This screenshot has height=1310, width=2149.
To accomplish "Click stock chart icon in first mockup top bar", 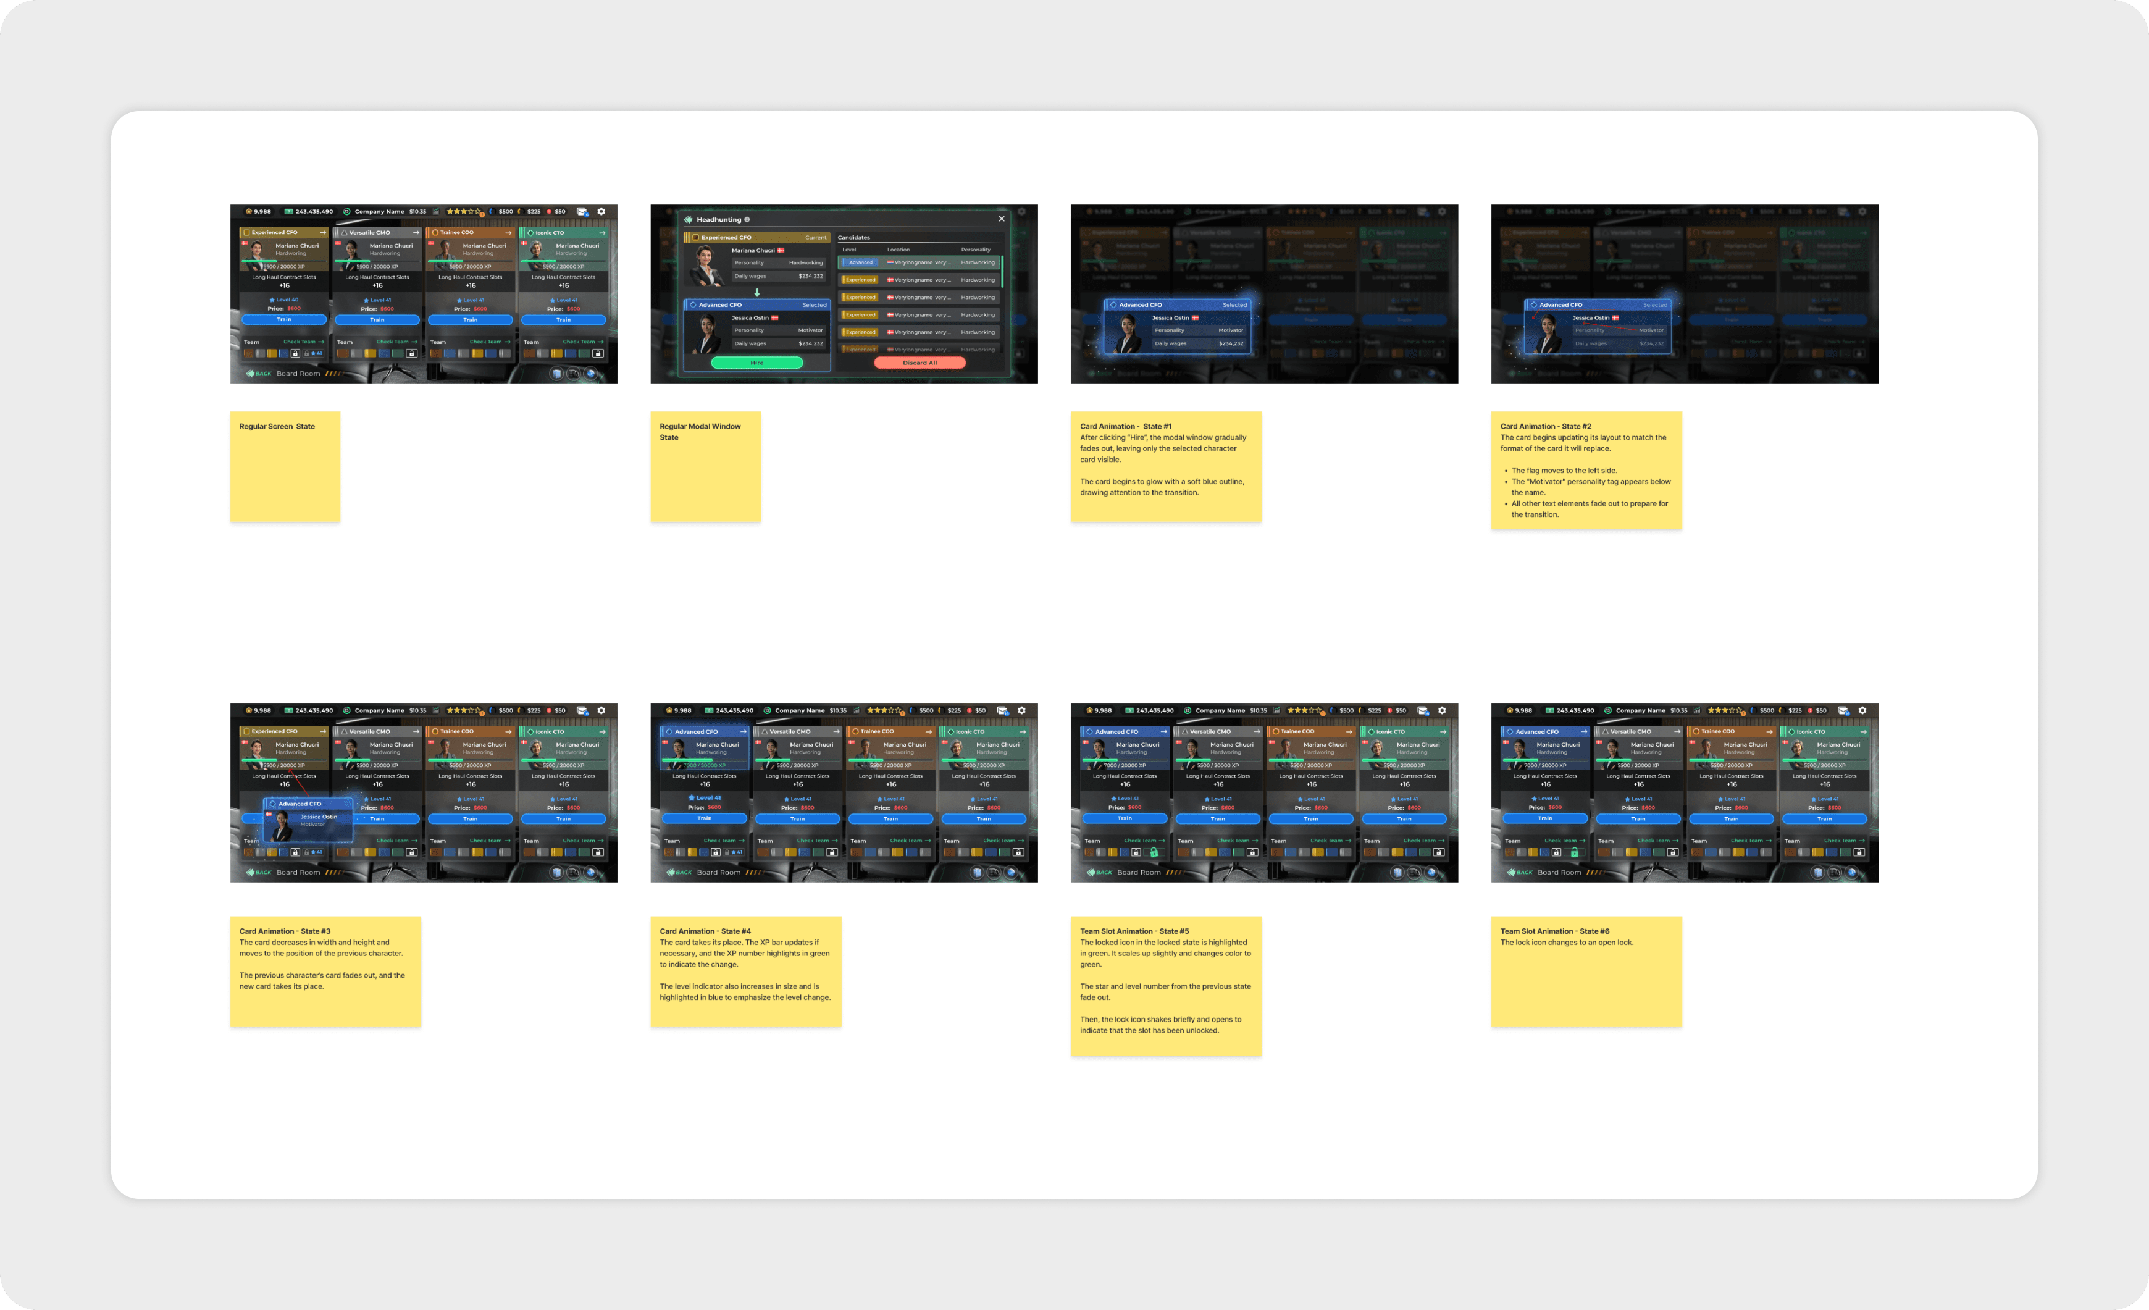I will (x=436, y=211).
